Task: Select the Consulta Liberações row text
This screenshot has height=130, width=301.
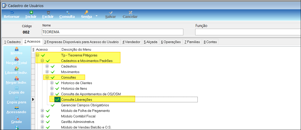Action: pyautogui.click(x=77, y=100)
